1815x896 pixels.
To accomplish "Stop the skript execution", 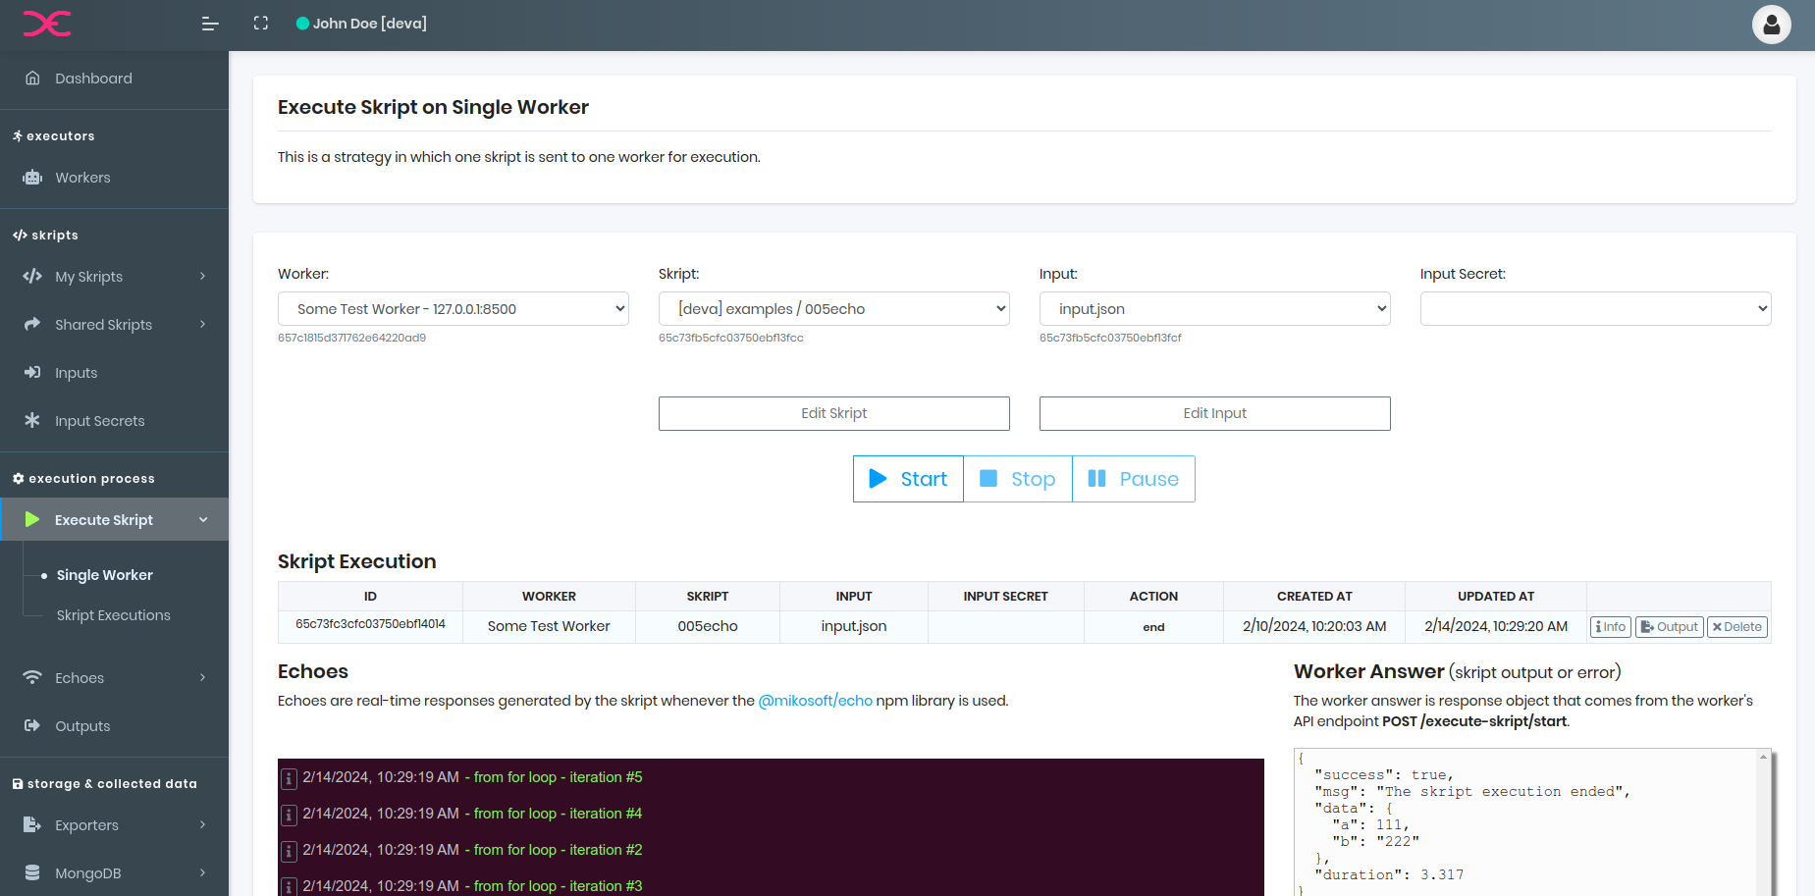I will coord(1018,479).
